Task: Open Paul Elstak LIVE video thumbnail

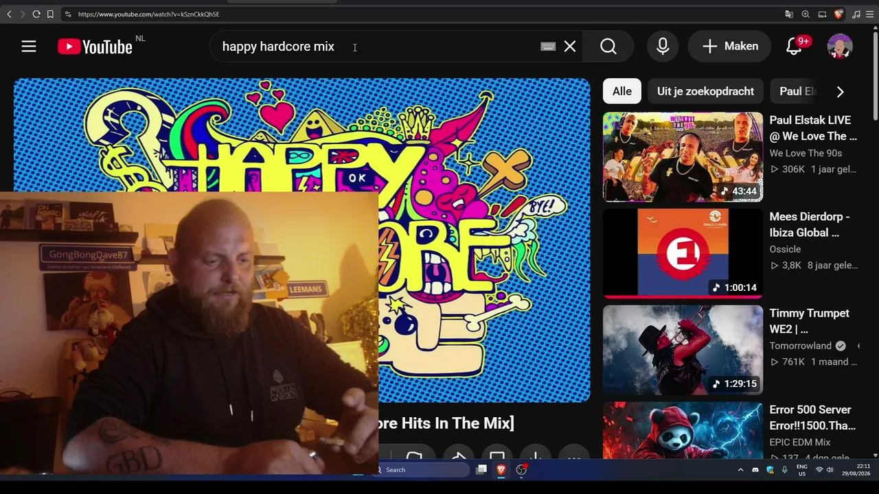Action: tap(683, 157)
